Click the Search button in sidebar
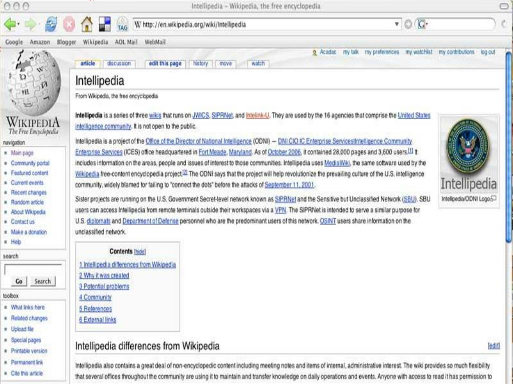Screen dimensions: 513x384 click(43, 281)
